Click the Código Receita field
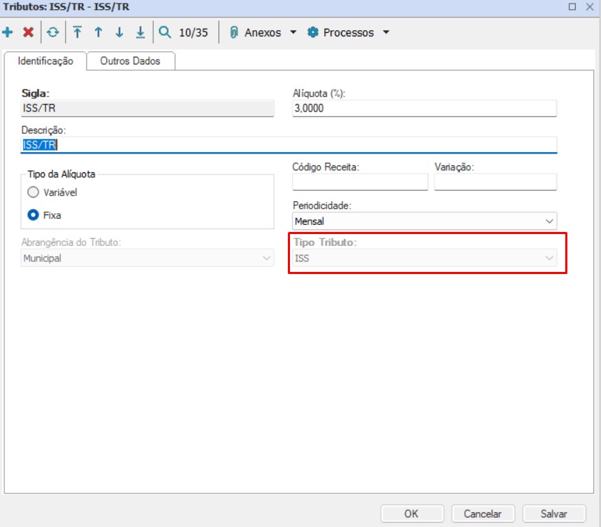This screenshot has height=527, width=601. tap(360, 182)
